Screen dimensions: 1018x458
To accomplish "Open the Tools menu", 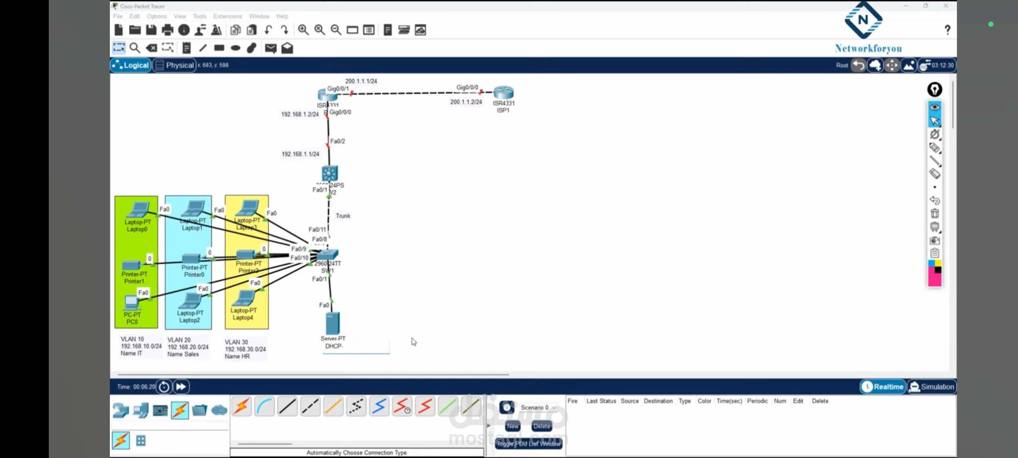I will [x=199, y=16].
